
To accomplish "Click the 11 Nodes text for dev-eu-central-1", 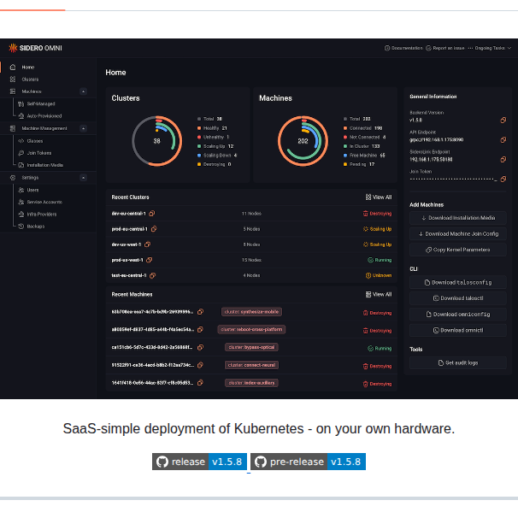I will 251,214.
